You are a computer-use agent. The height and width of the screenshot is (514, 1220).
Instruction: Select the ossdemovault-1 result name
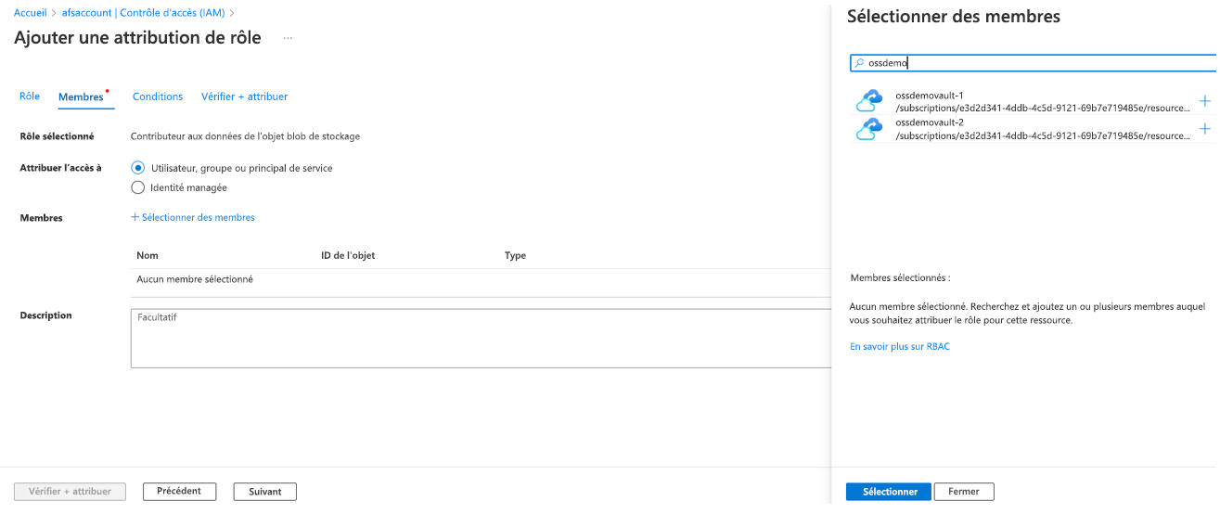[930, 96]
